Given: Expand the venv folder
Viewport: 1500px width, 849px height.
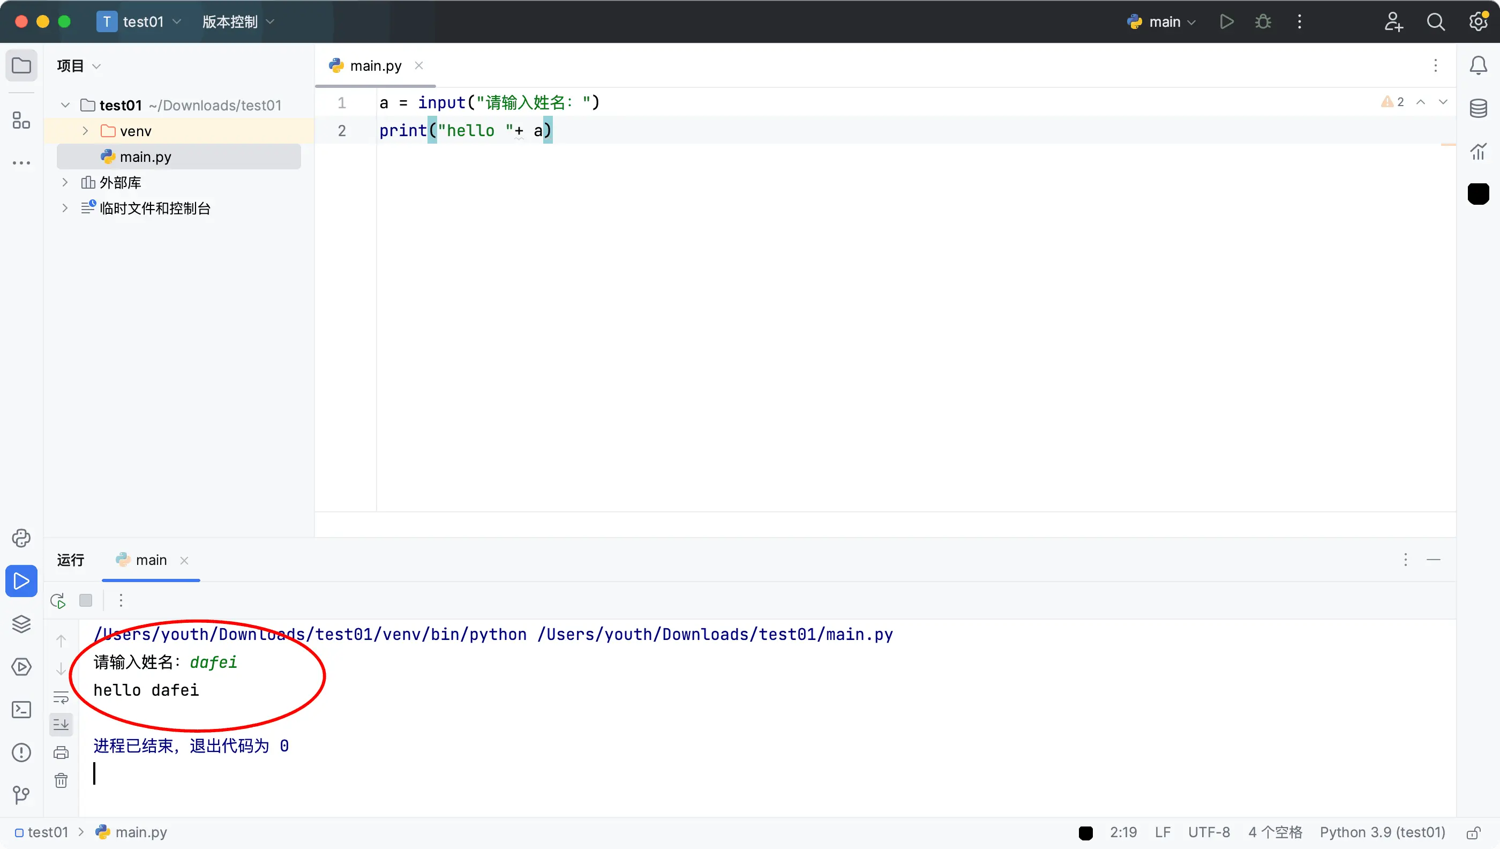Looking at the screenshot, I should point(85,131).
